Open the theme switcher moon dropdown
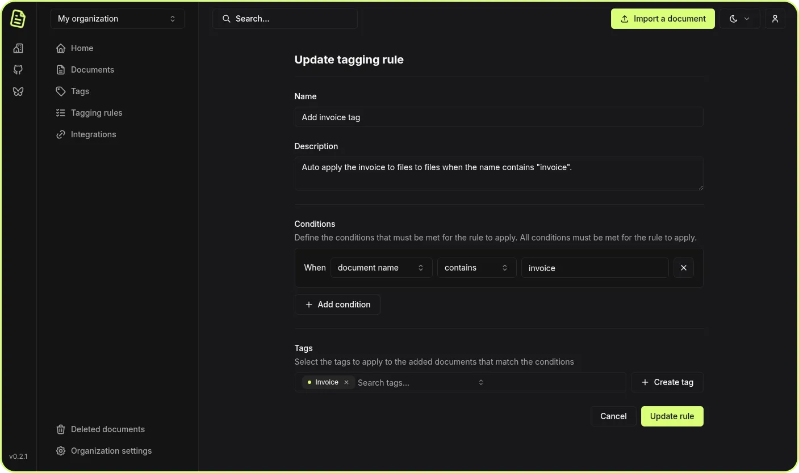This screenshot has height=473, width=799. click(739, 19)
